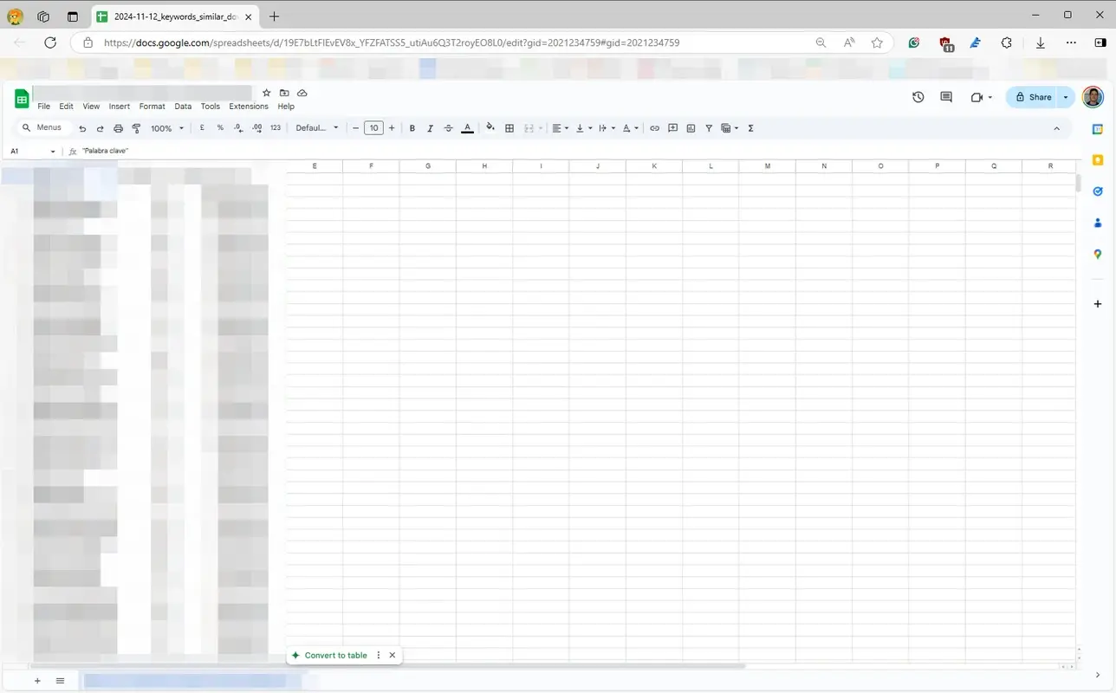
Task: Open the fill color tool
Action: click(490, 127)
